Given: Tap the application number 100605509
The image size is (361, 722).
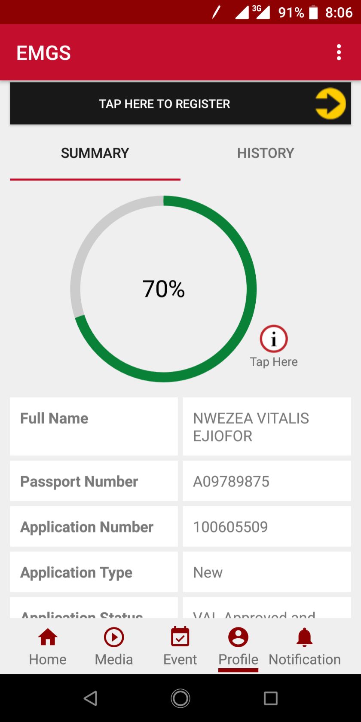Looking at the screenshot, I should pyautogui.click(x=230, y=527).
